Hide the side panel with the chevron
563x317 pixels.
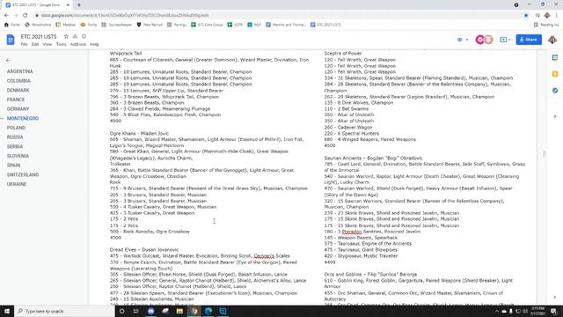[555, 298]
